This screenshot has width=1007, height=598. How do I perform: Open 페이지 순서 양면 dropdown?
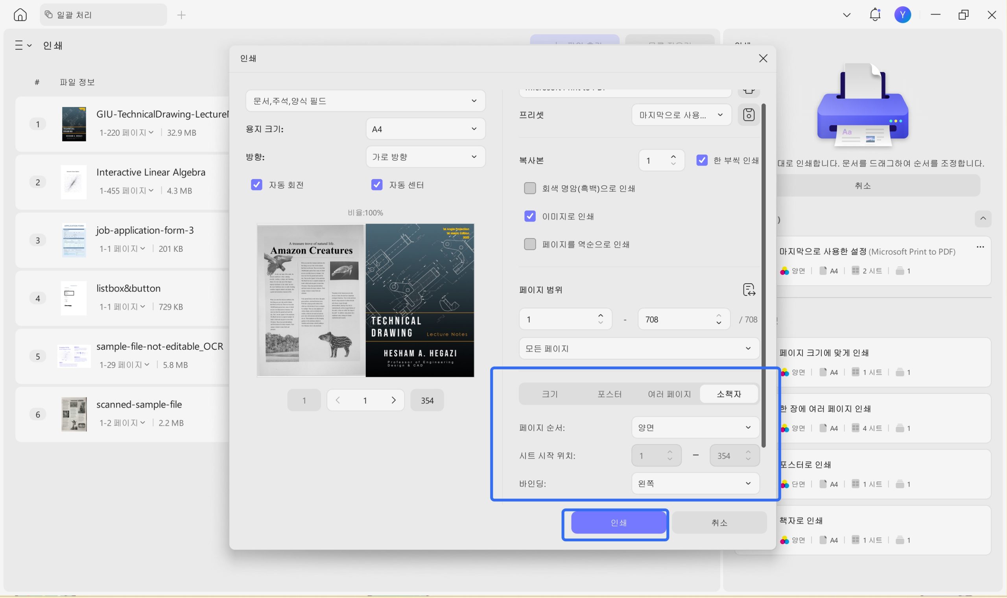pos(695,428)
